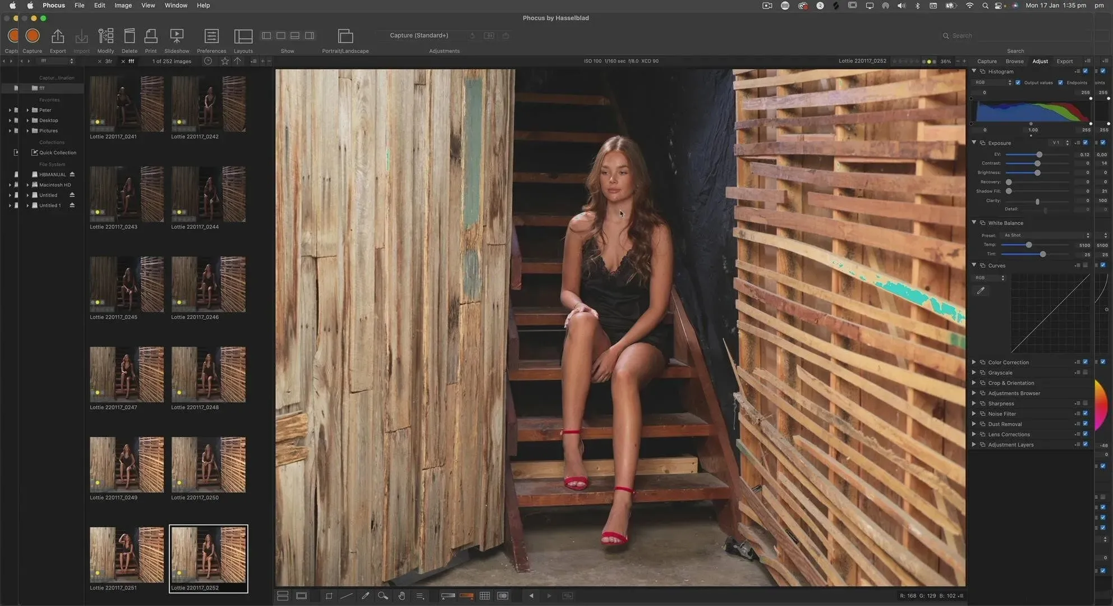Toggle the Noise Filter enable checkbox

point(1085,414)
